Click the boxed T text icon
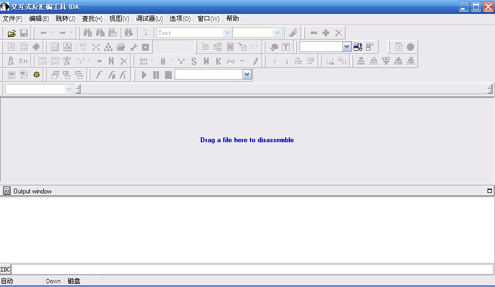Viewport: 495px width, 287px height. pyautogui.click(x=286, y=47)
